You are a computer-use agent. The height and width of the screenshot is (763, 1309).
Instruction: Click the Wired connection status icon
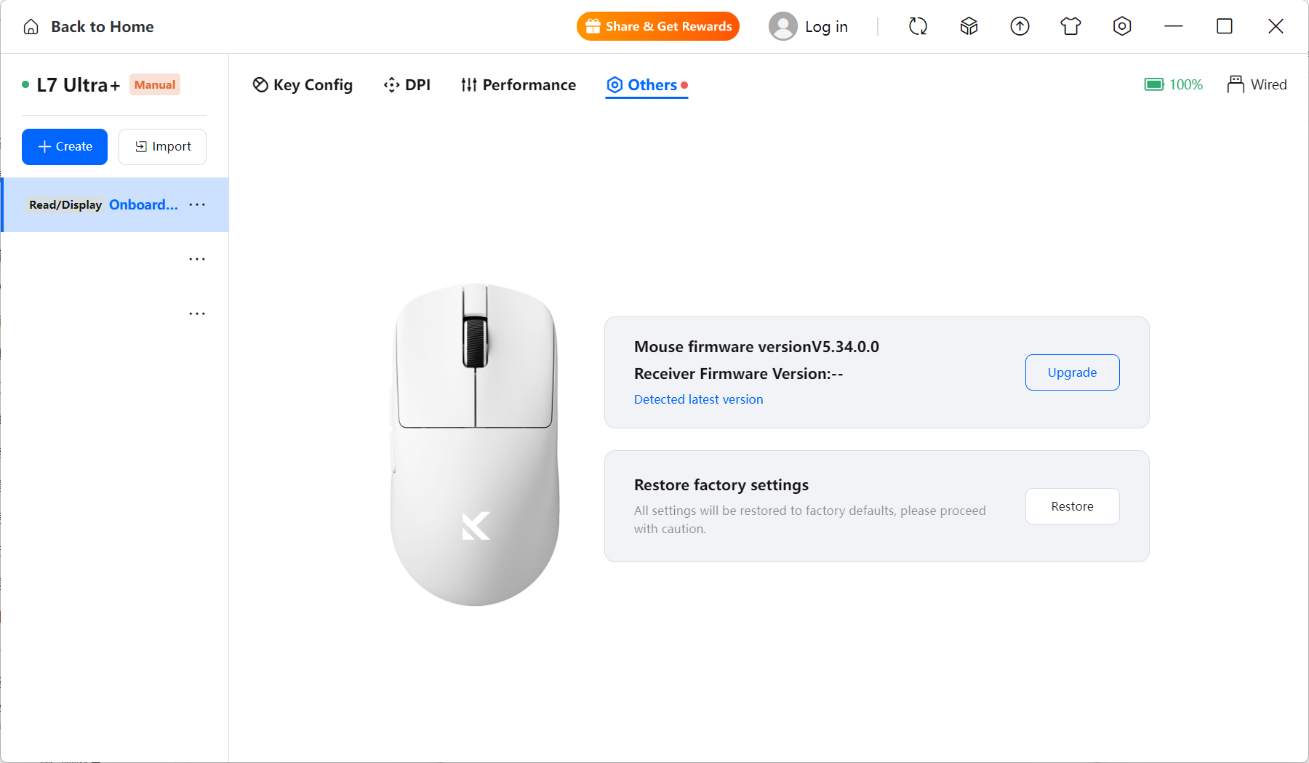click(1235, 84)
